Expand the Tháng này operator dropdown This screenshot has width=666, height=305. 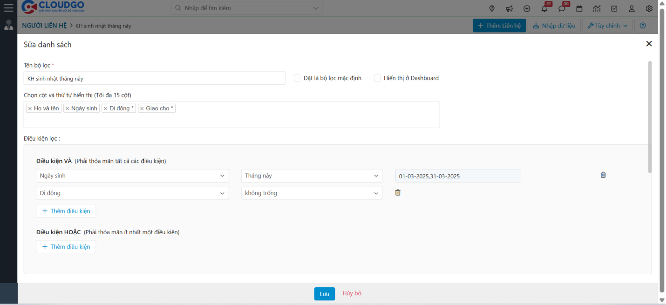pyautogui.click(x=312, y=176)
